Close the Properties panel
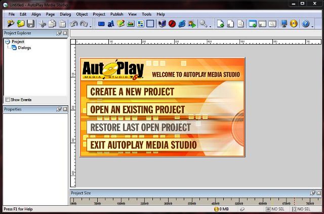Screen dimensions: 324x214 click(x=65, y=109)
